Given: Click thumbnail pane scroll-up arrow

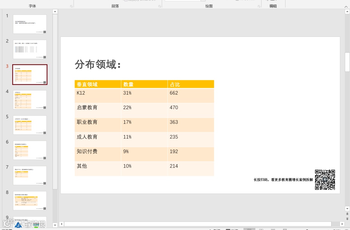Looking at the screenshot, I should (x=55, y=12).
